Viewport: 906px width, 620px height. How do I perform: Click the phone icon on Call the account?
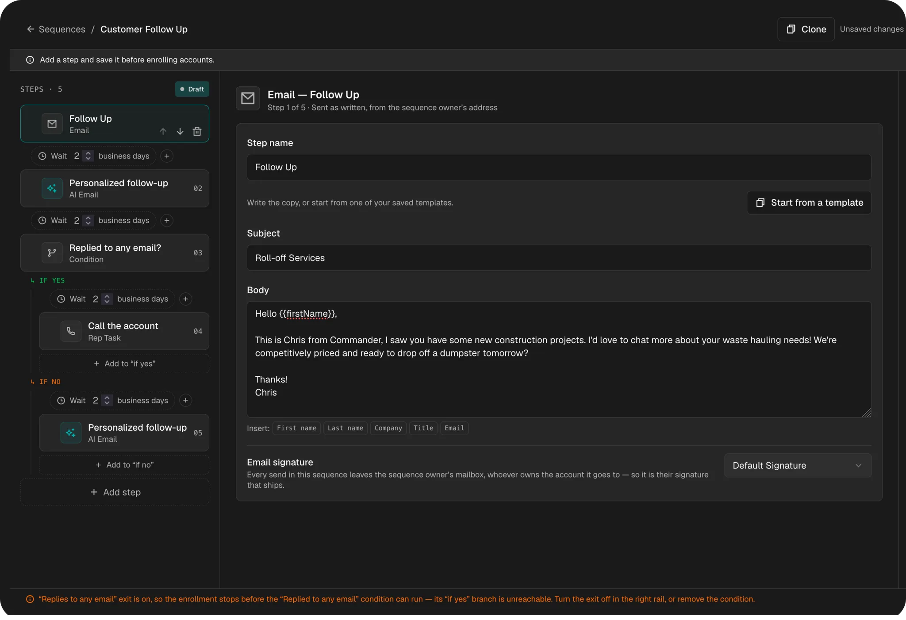pyautogui.click(x=71, y=331)
